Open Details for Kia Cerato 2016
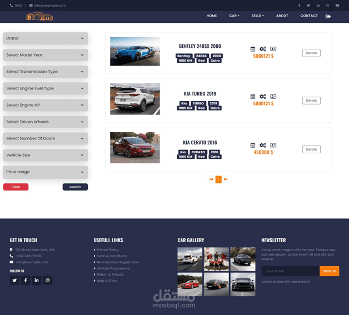The width and height of the screenshot is (349, 315). (x=311, y=149)
